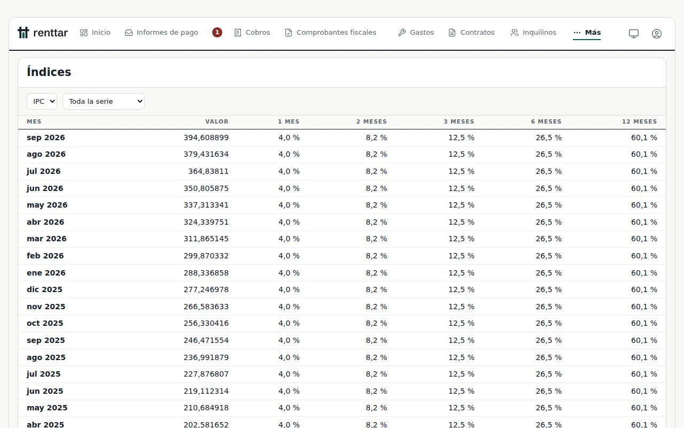Click the Inicio dashboard icon
This screenshot has height=428, width=684.
point(84,33)
